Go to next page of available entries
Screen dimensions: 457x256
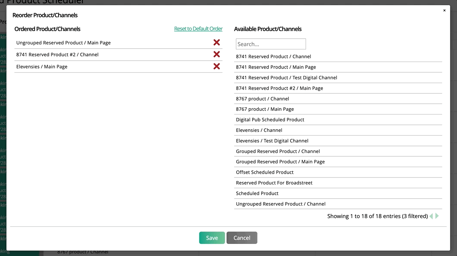[x=437, y=216]
